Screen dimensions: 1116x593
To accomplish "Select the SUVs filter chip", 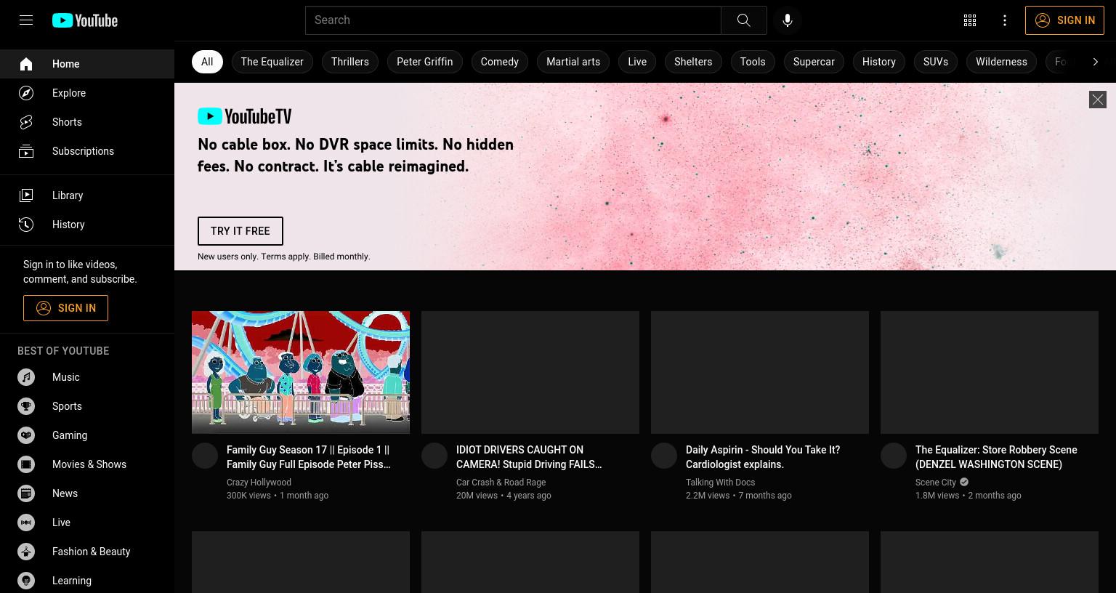I will (x=936, y=62).
